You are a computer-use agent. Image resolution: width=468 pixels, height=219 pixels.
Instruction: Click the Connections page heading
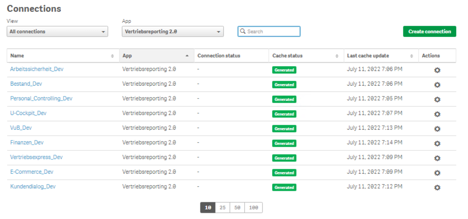34,9
